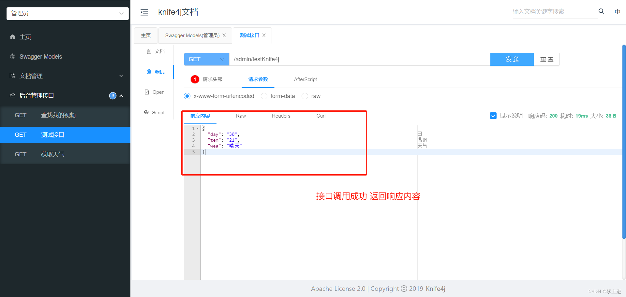626x297 pixels.
Task: Click the badge showing 3 interfaces
Action: pos(113,96)
